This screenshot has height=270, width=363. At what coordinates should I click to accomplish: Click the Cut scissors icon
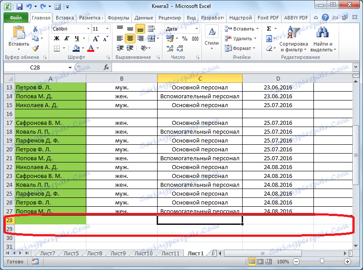pyautogui.click(x=35, y=29)
